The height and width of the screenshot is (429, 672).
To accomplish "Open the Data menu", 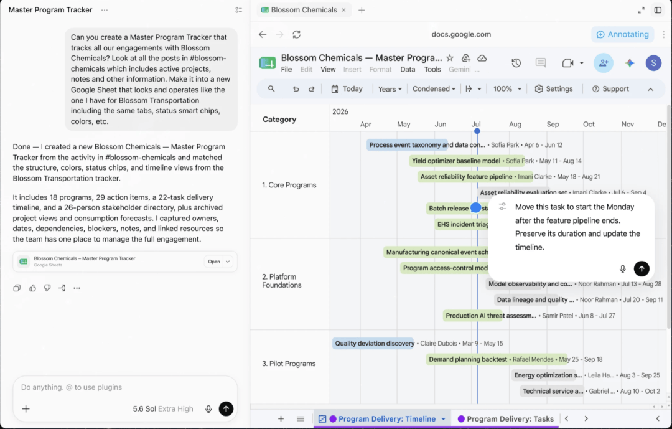I will click(408, 70).
